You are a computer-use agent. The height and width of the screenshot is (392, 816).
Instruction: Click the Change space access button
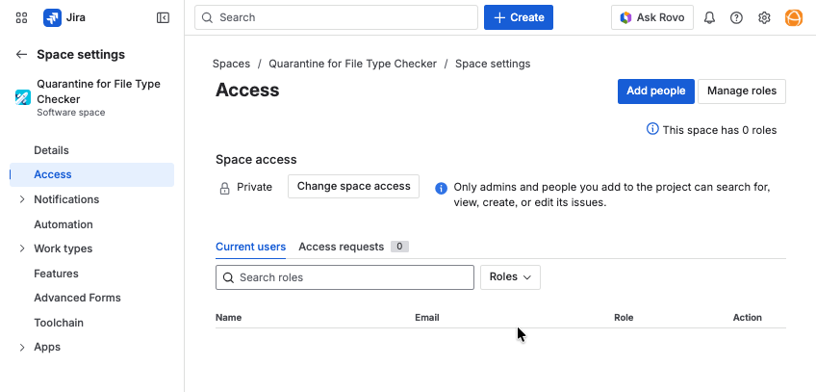point(353,187)
